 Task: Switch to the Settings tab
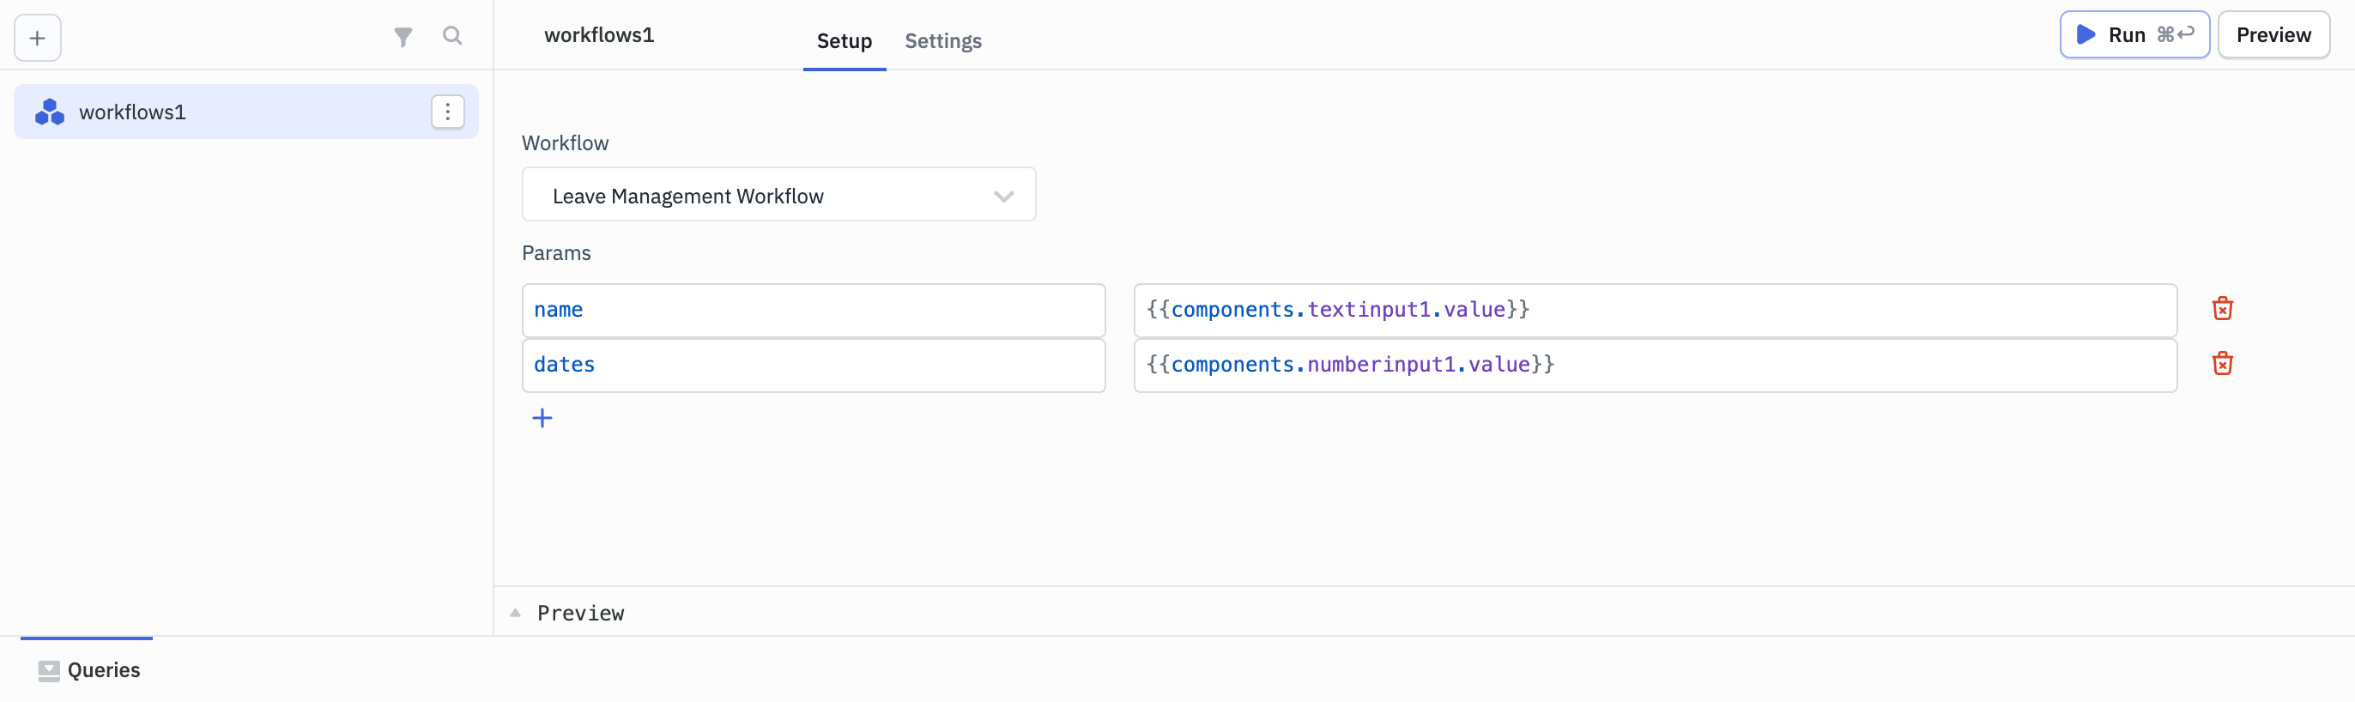coord(942,41)
